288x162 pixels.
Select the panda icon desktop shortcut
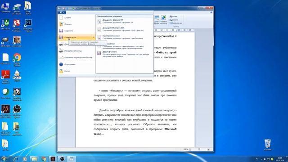[17, 94]
